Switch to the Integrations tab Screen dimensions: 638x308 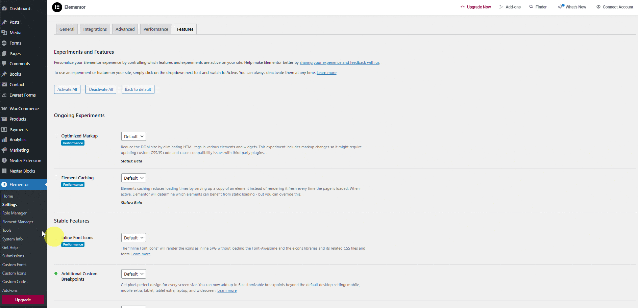coord(95,29)
